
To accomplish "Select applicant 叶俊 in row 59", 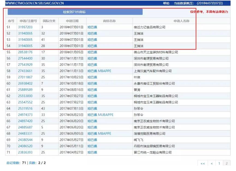I will click(x=137, y=77).
